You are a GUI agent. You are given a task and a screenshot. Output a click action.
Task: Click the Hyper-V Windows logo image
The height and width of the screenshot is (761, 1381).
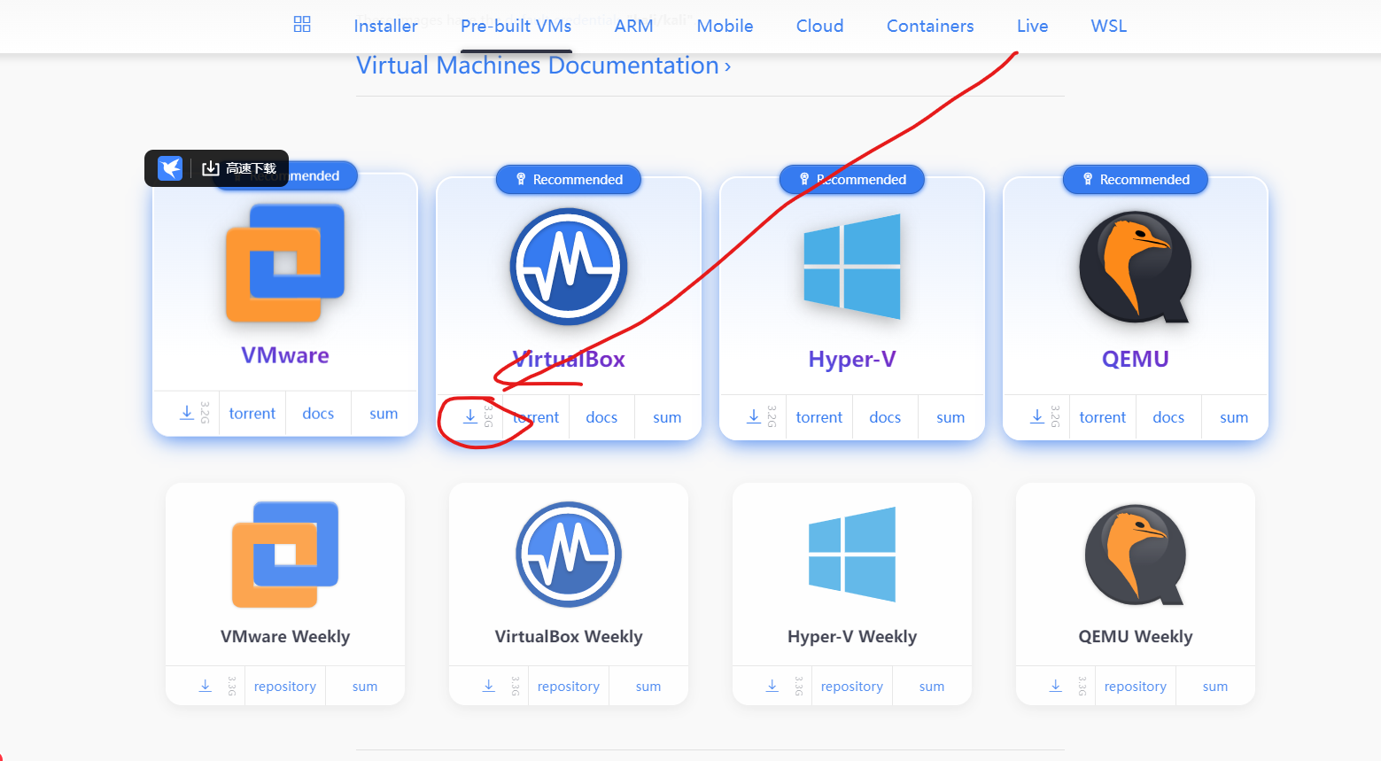pos(852,266)
